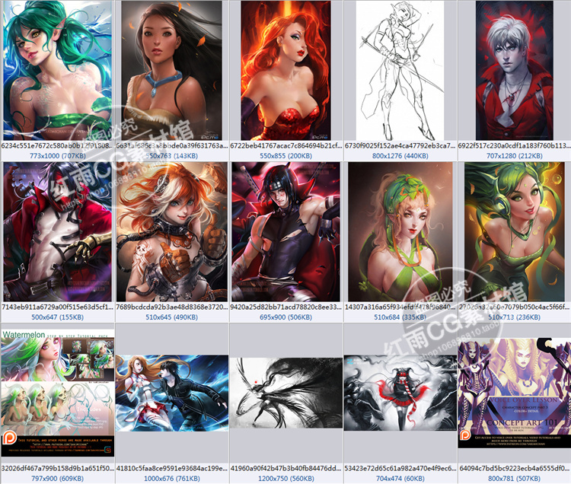
Task: Open thumbnail 41810c5faa8ce9591e93684ac199e
Action: pos(171,393)
